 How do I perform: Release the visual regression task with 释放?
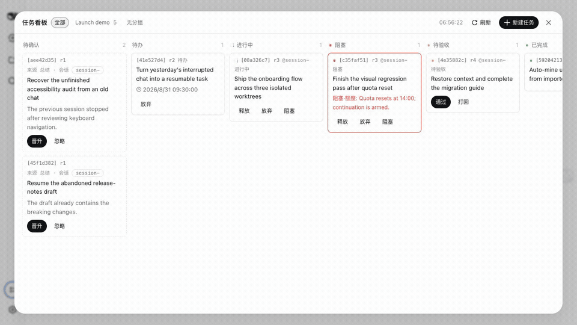(x=343, y=122)
